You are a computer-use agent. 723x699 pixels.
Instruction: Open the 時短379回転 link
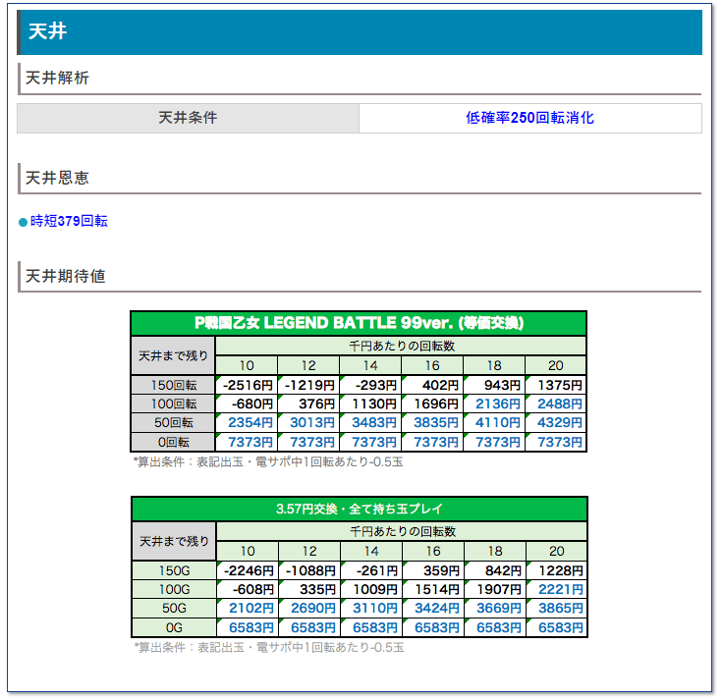(69, 221)
